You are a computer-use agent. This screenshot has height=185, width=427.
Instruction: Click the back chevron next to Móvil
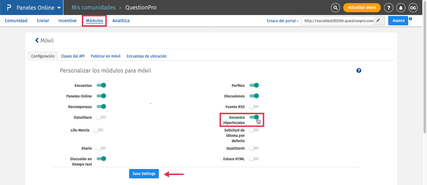37,41
